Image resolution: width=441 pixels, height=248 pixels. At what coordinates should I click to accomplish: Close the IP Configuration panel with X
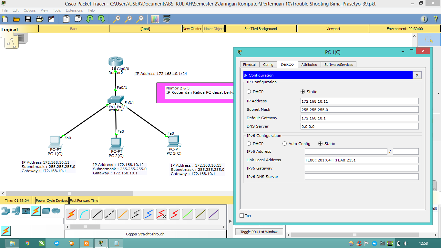pos(417,75)
